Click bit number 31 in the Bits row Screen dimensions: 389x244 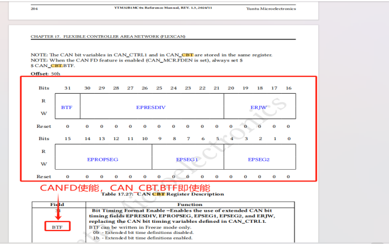(x=68, y=88)
